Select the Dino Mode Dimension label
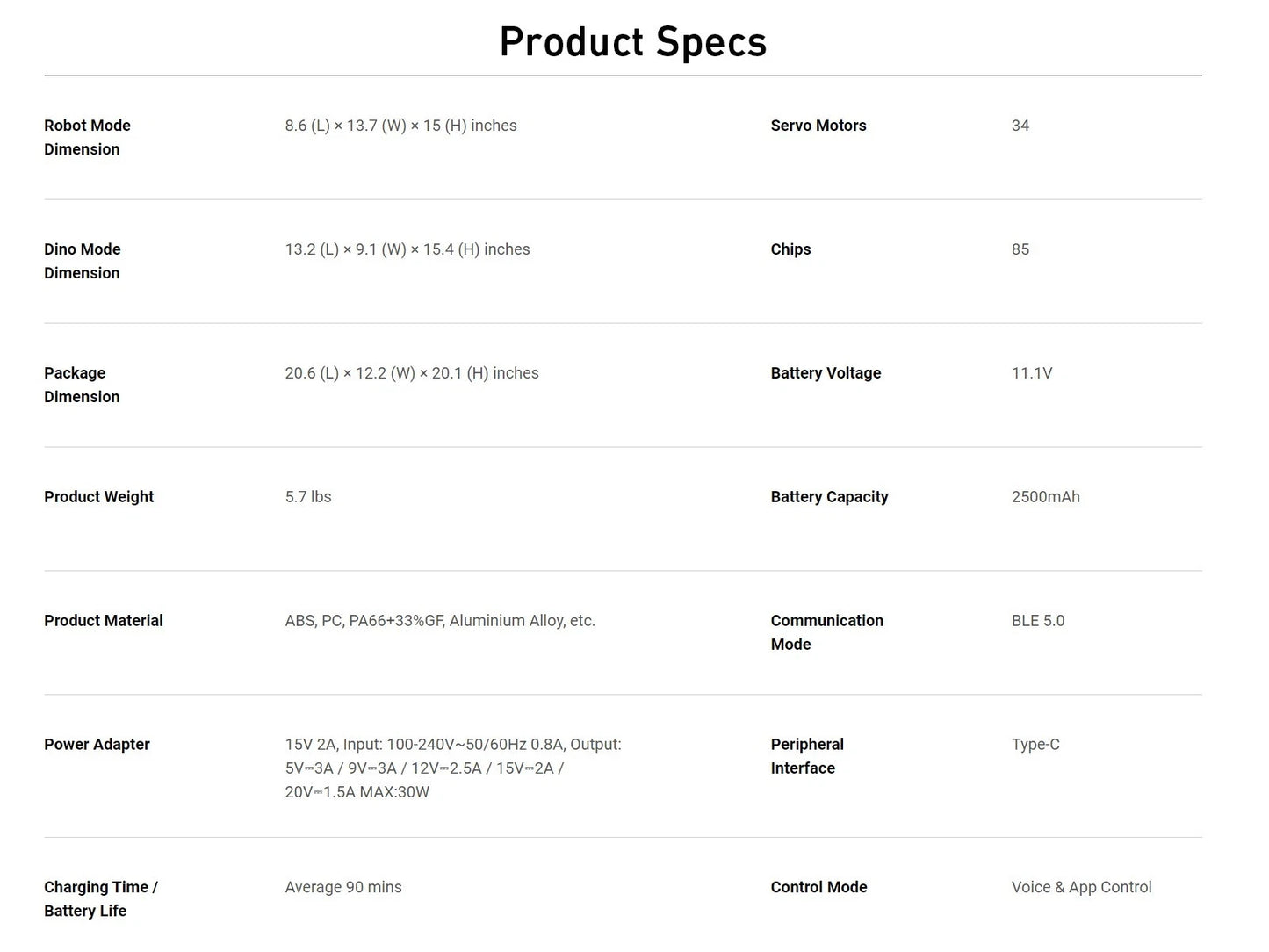 pyautogui.click(x=83, y=261)
